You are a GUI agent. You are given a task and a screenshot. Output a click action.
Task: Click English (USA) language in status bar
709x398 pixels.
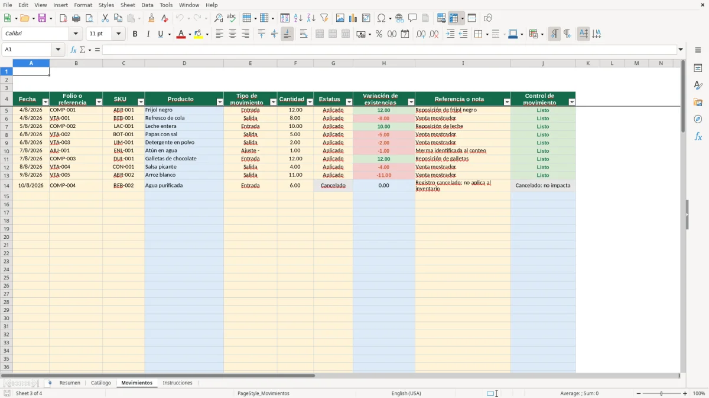[x=406, y=393]
